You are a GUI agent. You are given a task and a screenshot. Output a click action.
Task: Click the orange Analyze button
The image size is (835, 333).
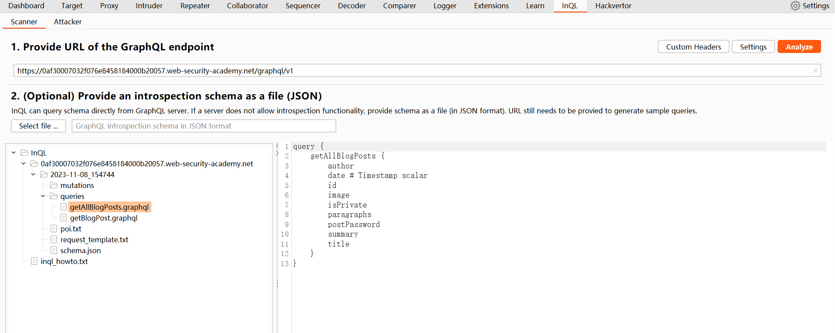pyautogui.click(x=799, y=47)
